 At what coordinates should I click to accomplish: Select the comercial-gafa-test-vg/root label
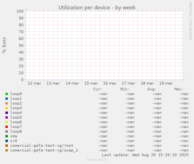(42, 146)
